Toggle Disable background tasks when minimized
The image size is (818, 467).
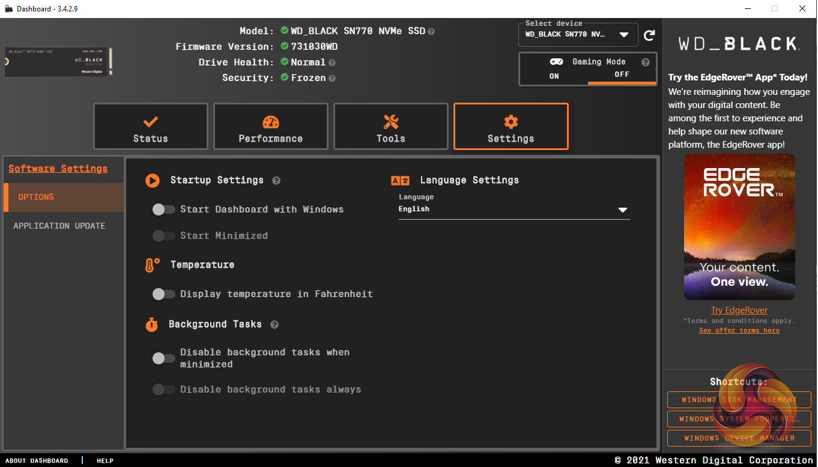tap(163, 358)
